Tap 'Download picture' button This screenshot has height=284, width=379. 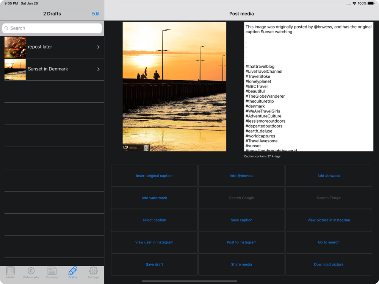(x=329, y=264)
